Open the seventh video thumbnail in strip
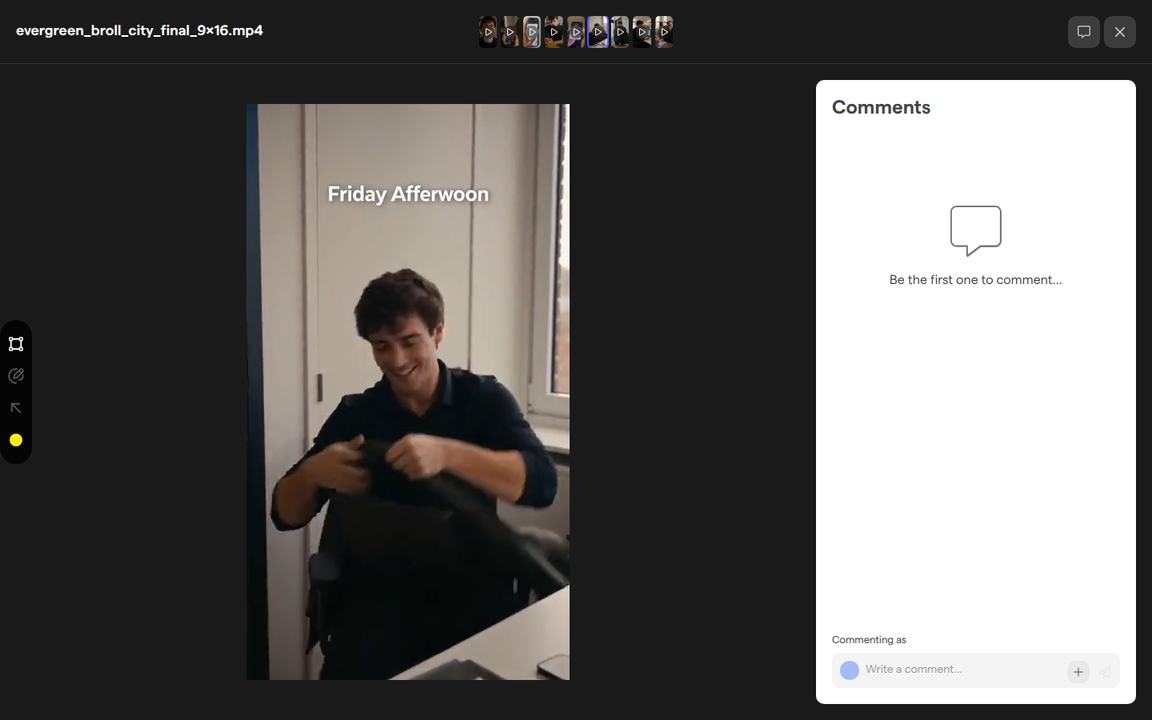 pos(620,32)
